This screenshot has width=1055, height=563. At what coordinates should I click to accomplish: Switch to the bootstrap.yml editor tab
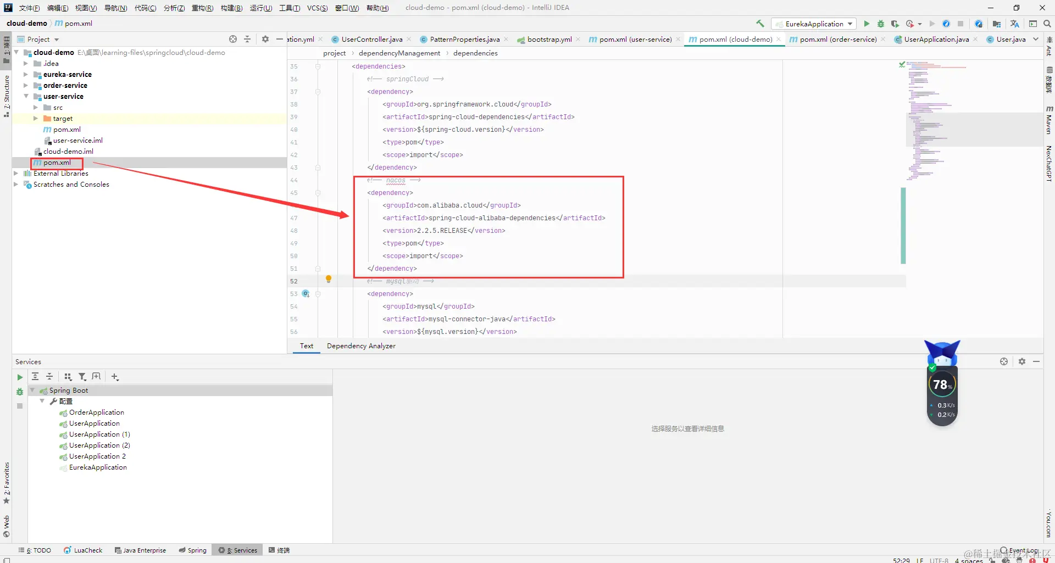549,39
